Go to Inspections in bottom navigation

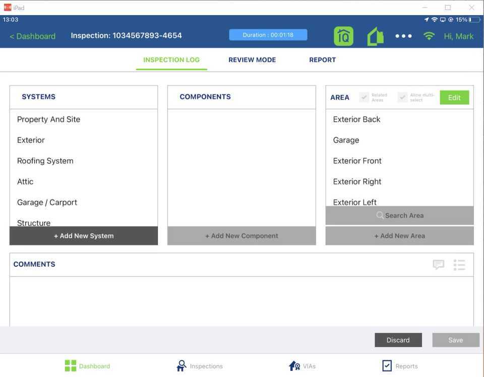[200, 366]
